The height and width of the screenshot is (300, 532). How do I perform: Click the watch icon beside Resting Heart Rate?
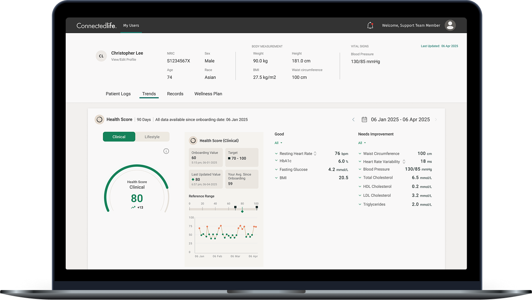click(x=315, y=154)
